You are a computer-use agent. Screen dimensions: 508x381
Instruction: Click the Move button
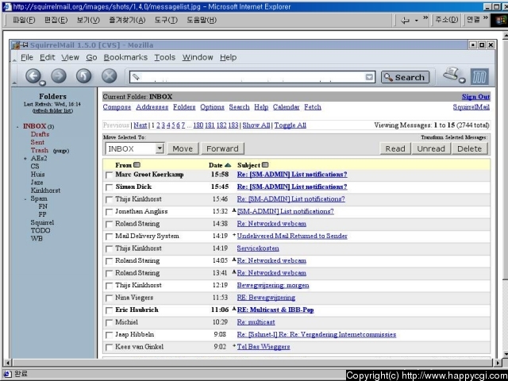pos(183,148)
